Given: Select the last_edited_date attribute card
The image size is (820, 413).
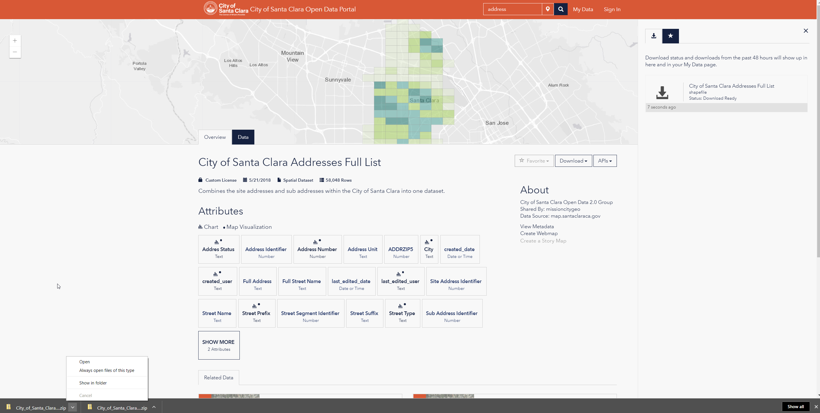Looking at the screenshot, I should pos(351,282).
